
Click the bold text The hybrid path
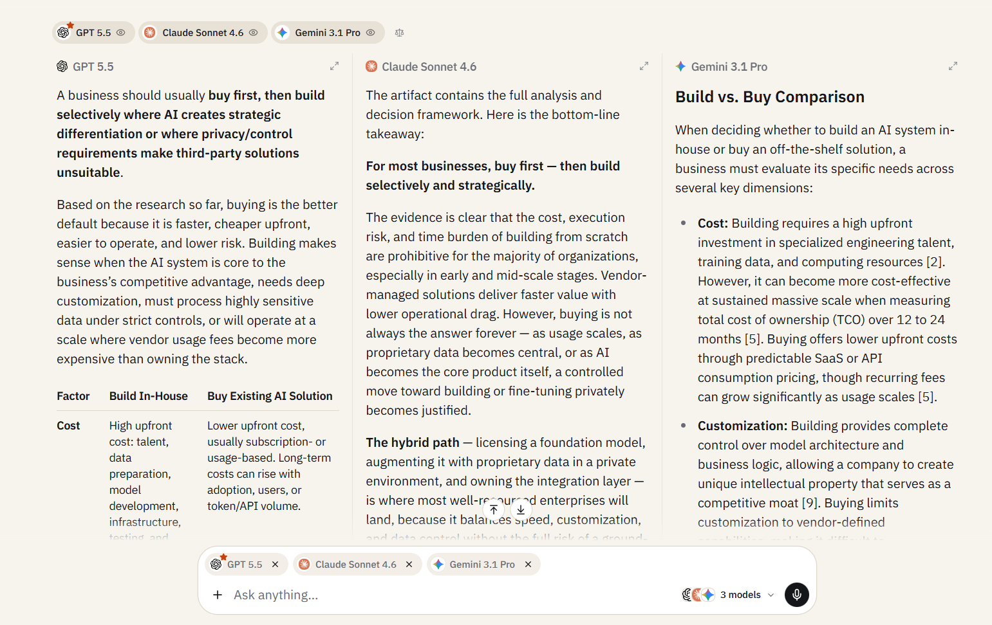(413, 442)
